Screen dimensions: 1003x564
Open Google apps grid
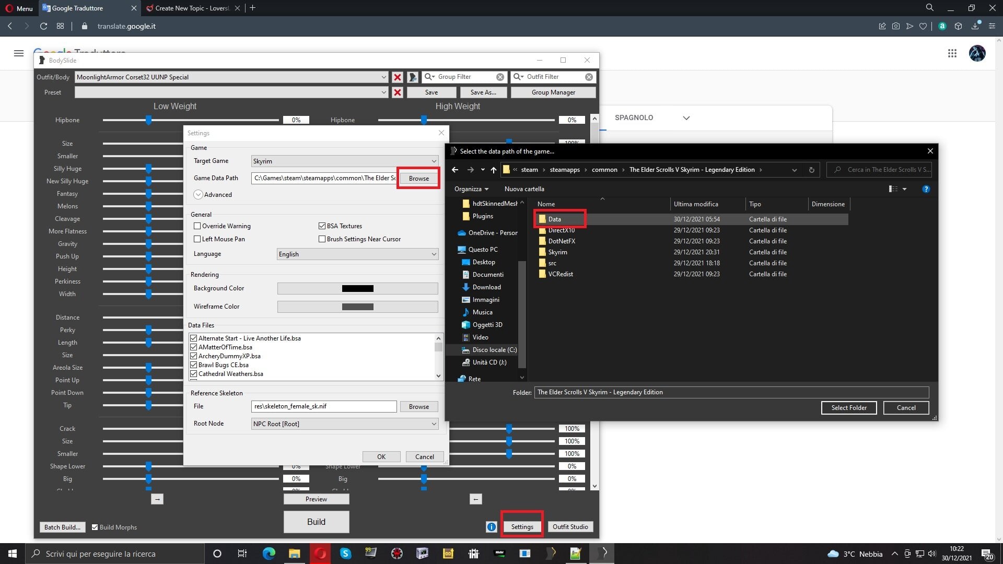click(x=952, y=53)
